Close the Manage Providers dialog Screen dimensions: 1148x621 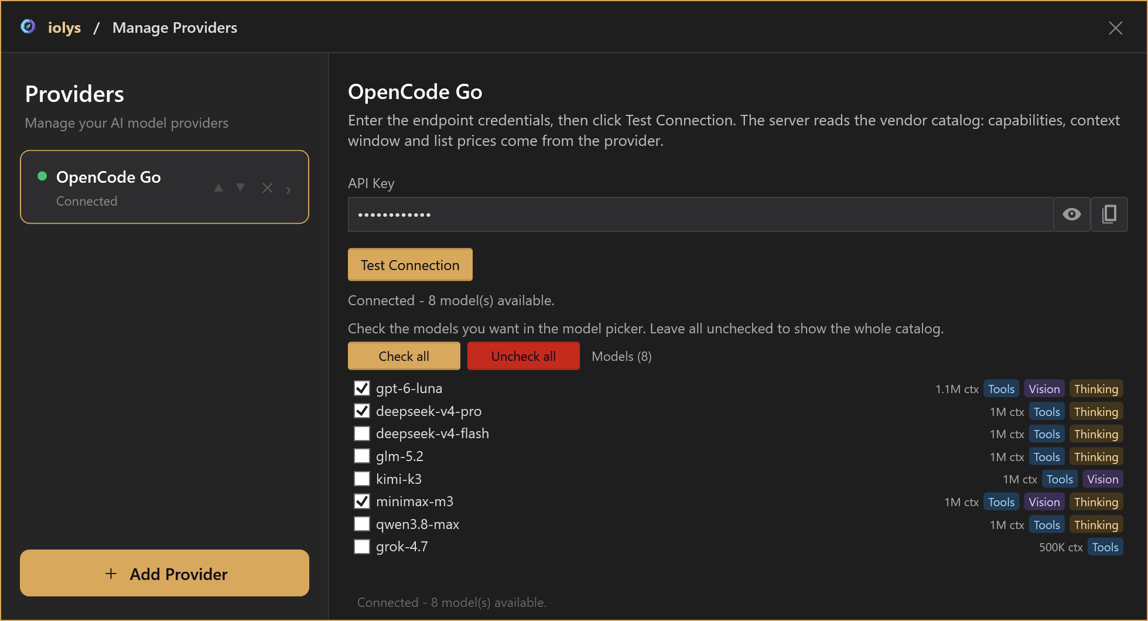pyautogui.click(x=1115, y=28)
